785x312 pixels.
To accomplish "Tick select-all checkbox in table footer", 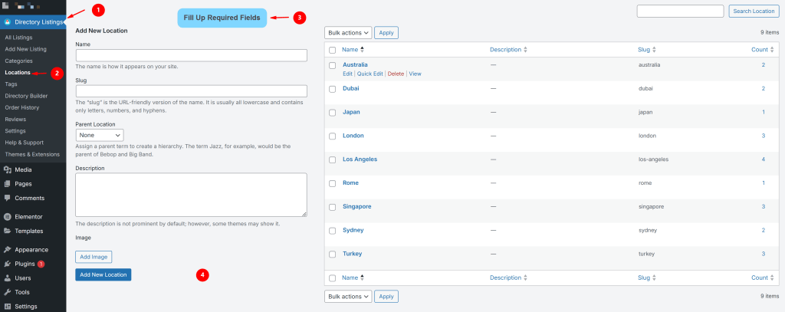I will click(333, 278).
